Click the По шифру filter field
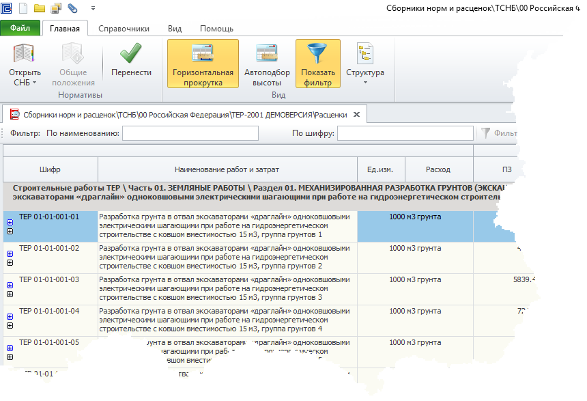587x401 pixels. (x=405, y=133)
